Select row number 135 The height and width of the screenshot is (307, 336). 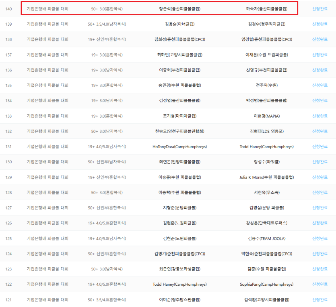click(x=8, y=85)
